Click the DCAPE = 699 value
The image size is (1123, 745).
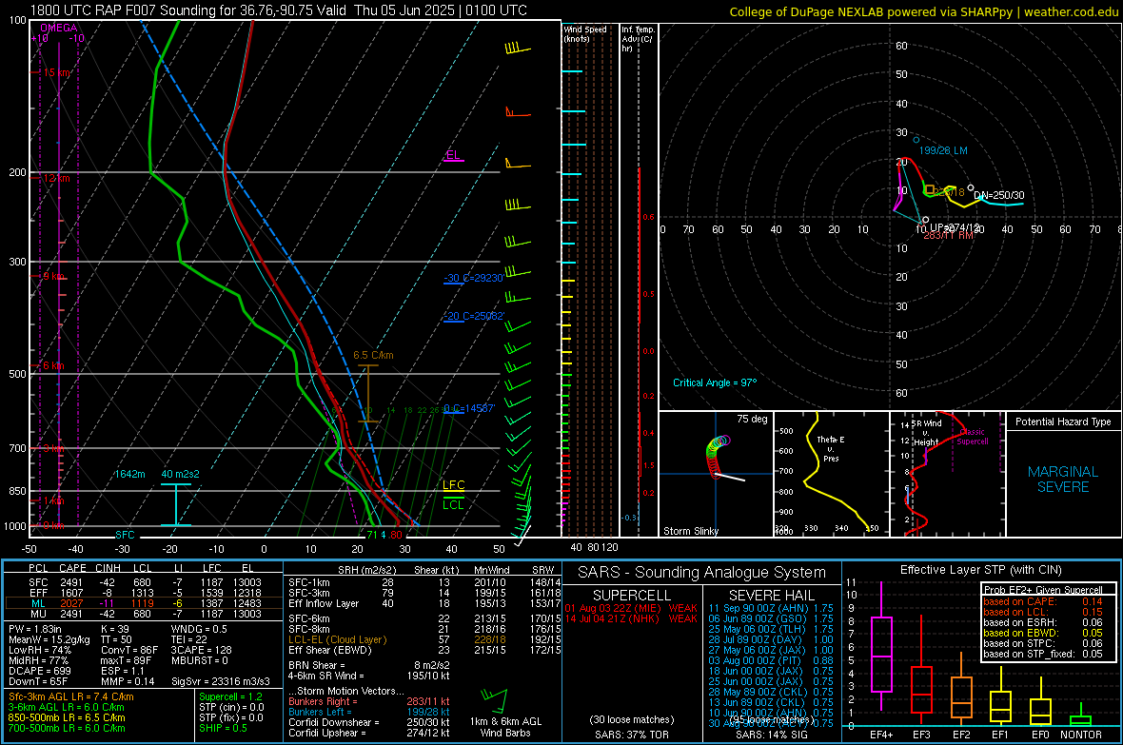click(39, 671)
